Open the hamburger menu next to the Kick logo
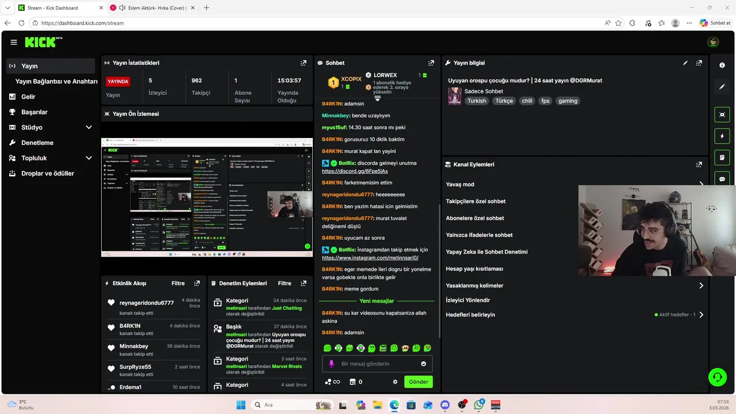 pos(13,42)
